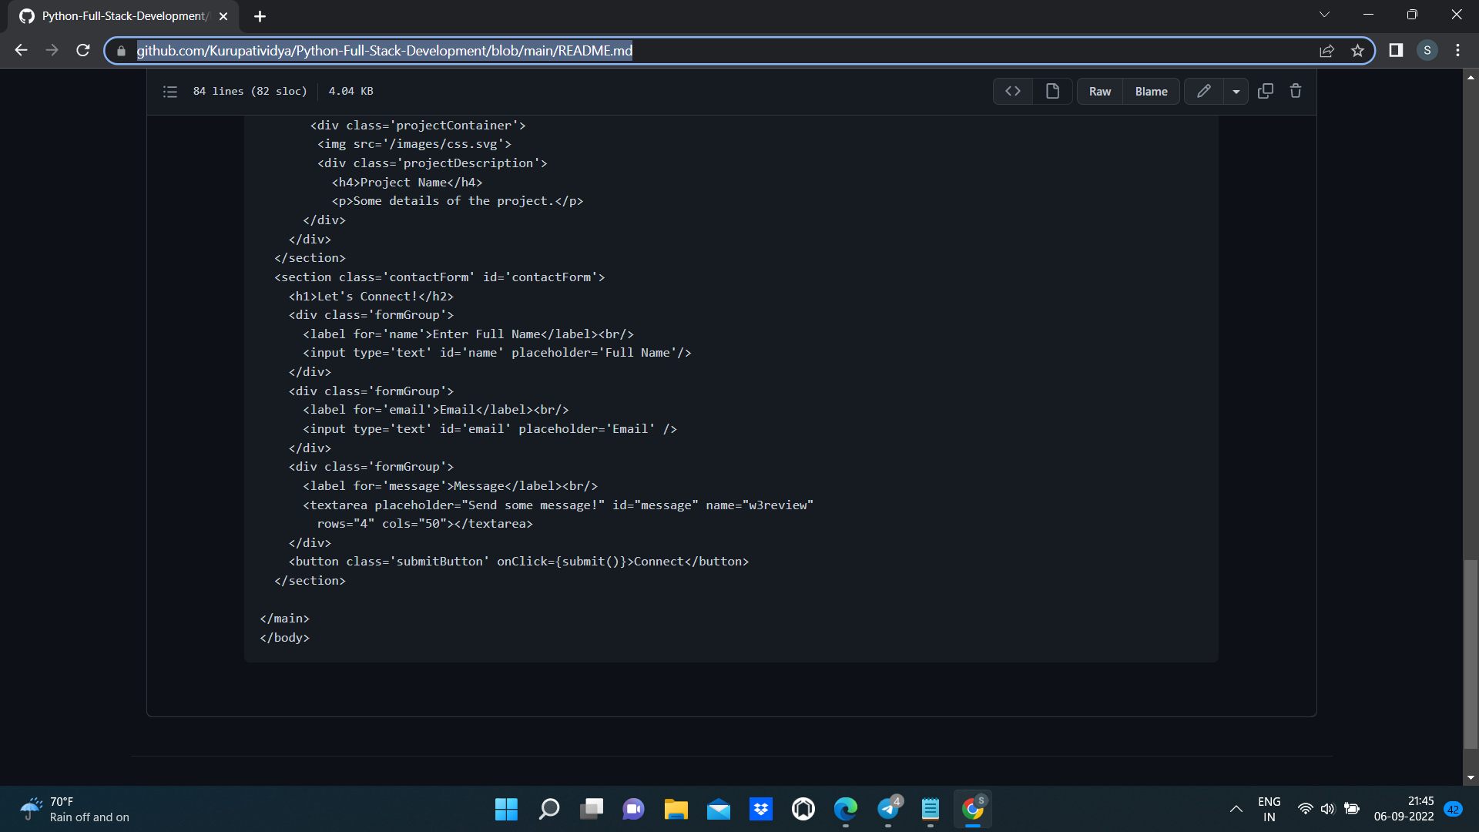Open the Blame view

pyautogui.click(x=1151, y=92)
